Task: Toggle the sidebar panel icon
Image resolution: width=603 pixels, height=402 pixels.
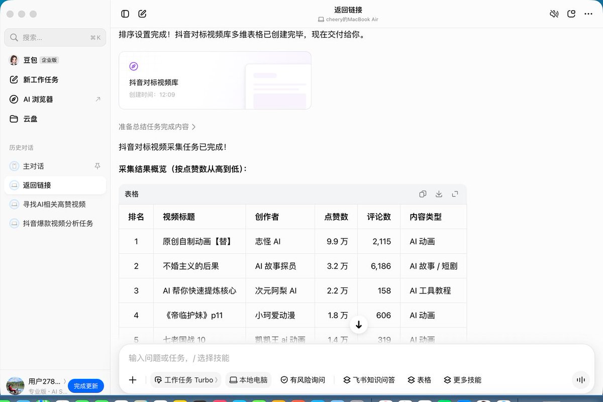Action: [x=125, y=14]
